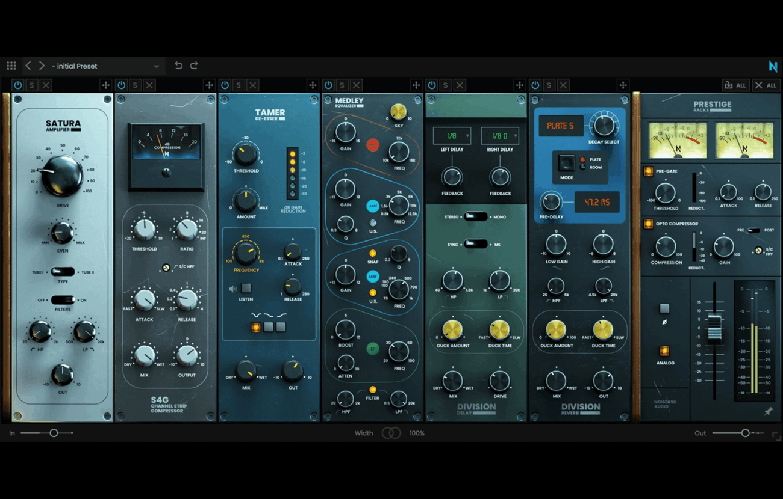Click the pin icon in Prestige rack
Viewport: 783px width, 499px height.
tap(768, 412)
